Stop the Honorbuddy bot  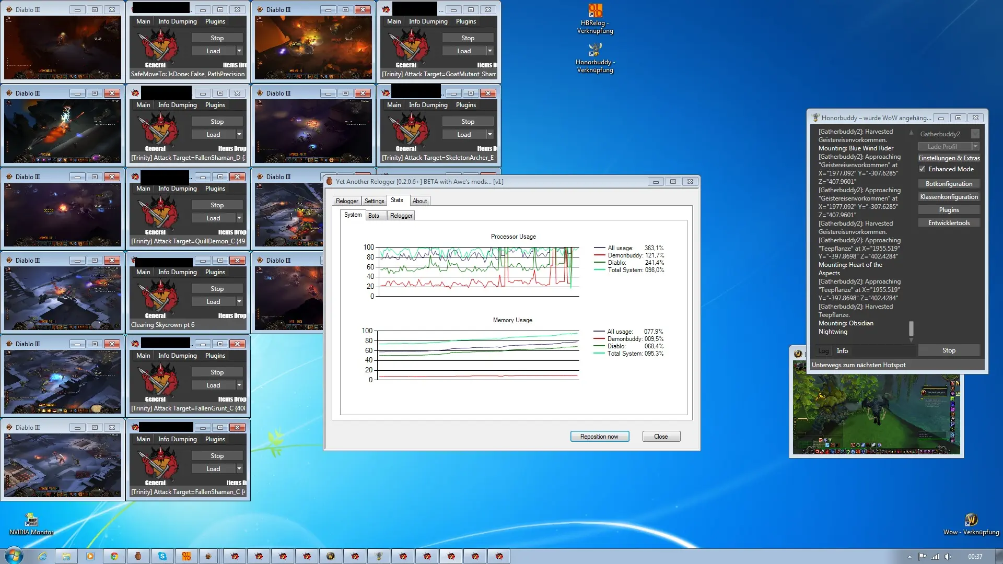coord(949,350)
